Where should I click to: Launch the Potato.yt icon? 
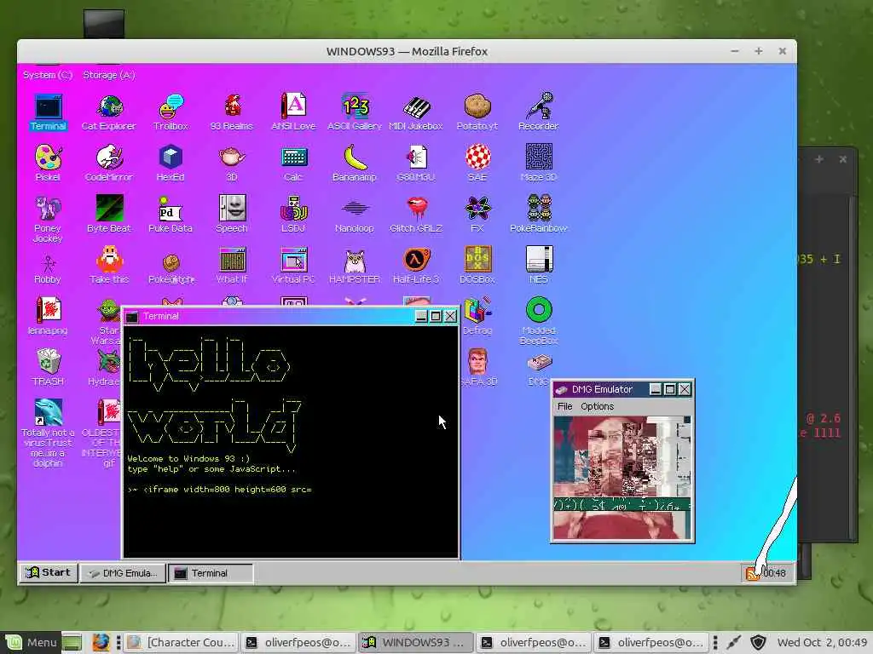tap(477, 112)
